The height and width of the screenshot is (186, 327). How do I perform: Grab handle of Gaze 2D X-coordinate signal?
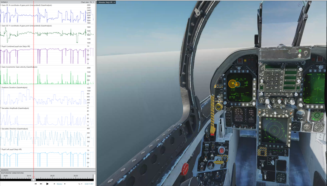0,5
